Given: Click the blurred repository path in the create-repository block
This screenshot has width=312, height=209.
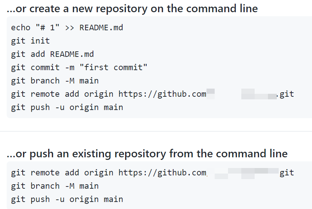Looking at the screenshot, I should (x=259, y=95).
